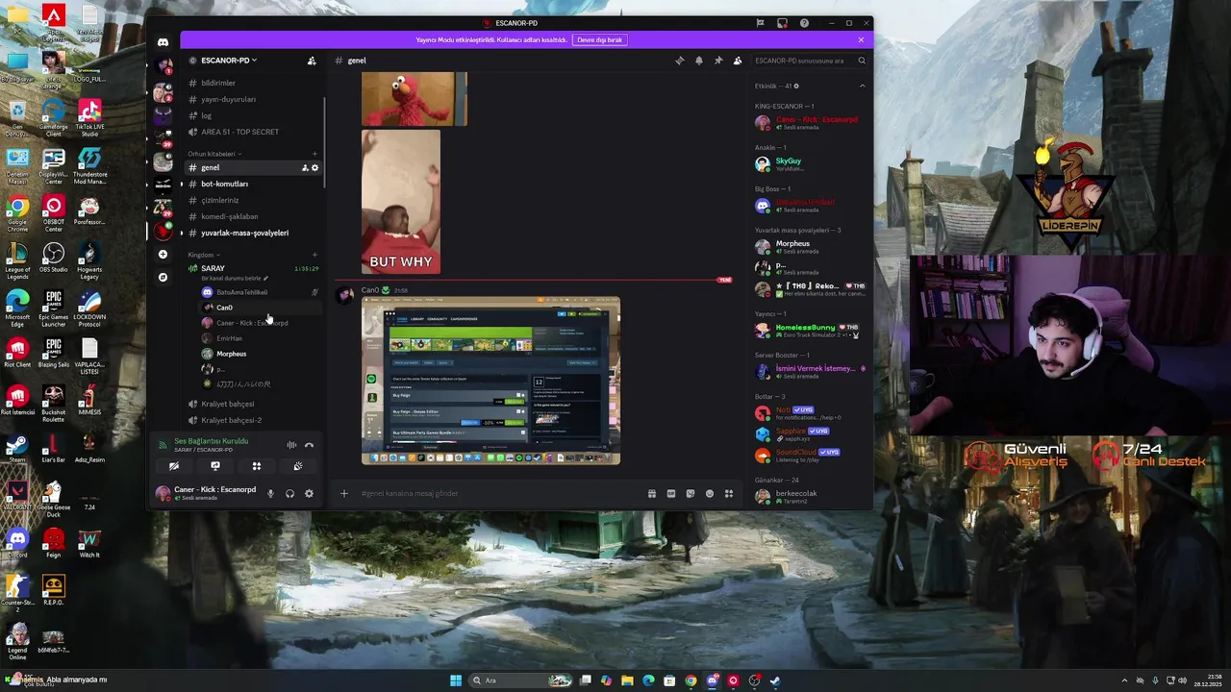Open the Threads icon in channel header
Image resolution: width=1231 pixels, height=692 pixels.
(680, 61)
